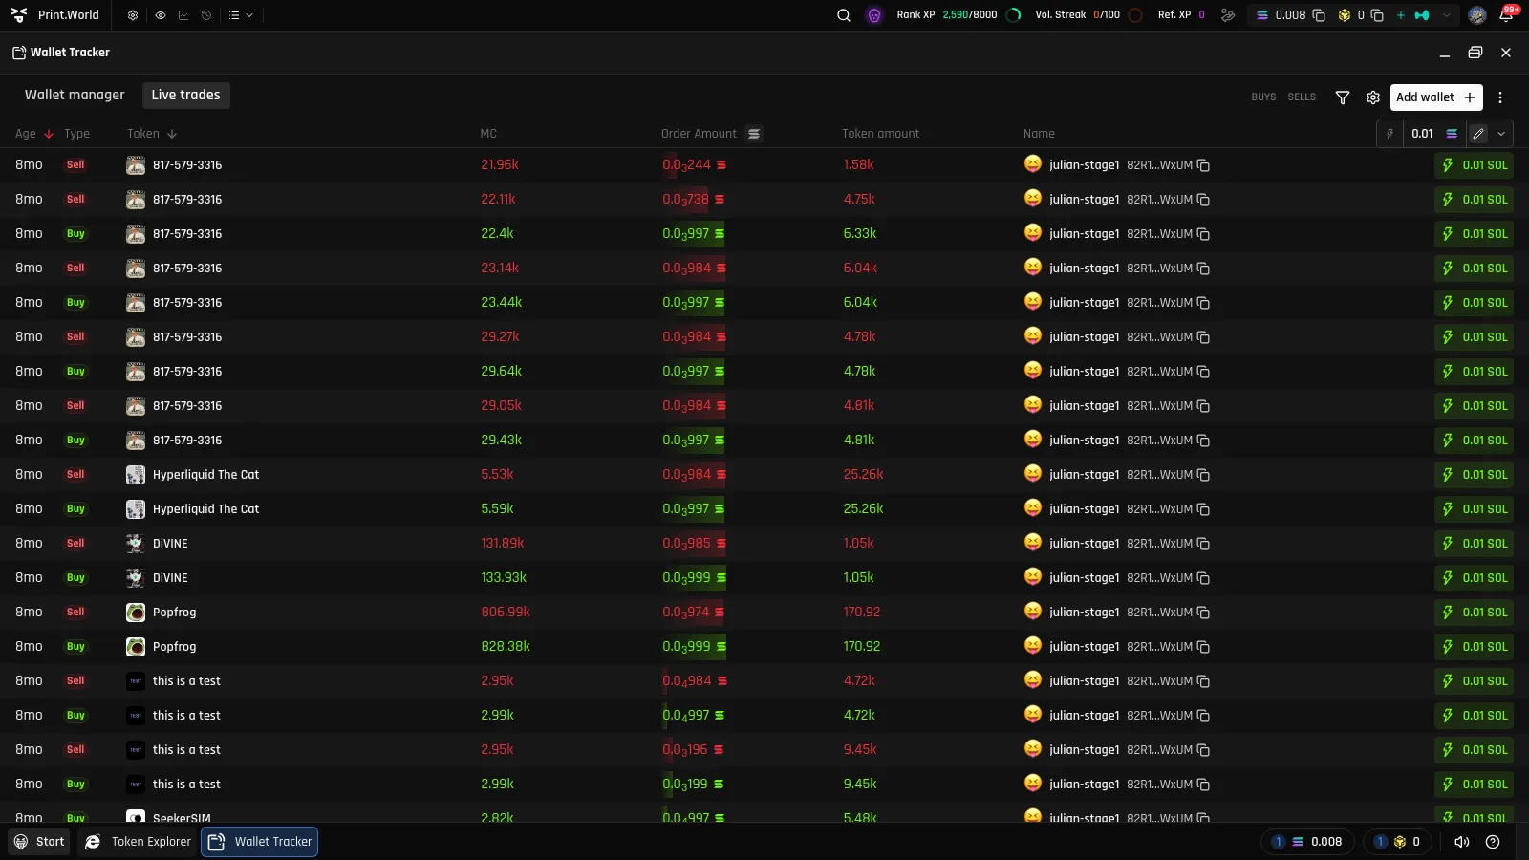Expand the quick buy preset chevron
The image size is (1529, 860).
pyautogui.click(x=1501, y=134)
